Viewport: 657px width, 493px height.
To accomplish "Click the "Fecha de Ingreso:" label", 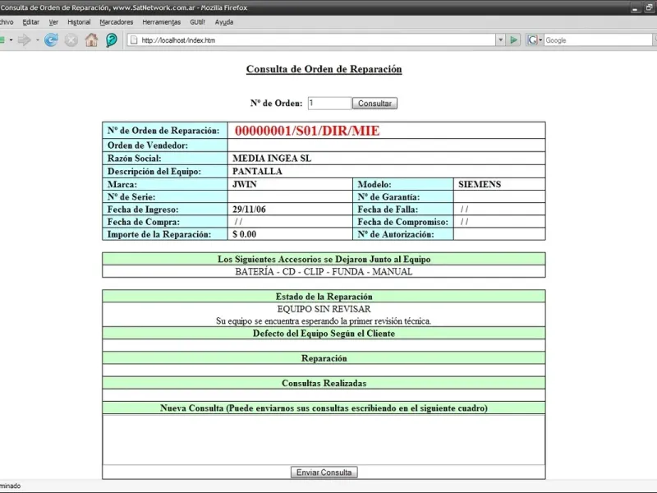I will click(x=143, y=210).
